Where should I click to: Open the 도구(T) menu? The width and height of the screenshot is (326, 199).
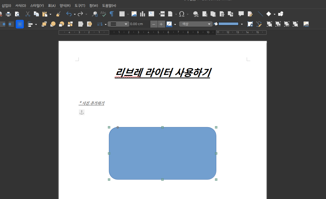point(80,5)
